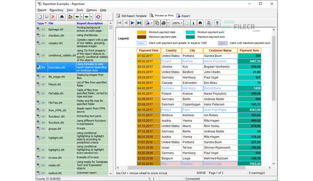Select DynColors.dtt highlighted row
The width and height of the screenshot is (313, 181).
pyautogui.click(x=72, y=67)
